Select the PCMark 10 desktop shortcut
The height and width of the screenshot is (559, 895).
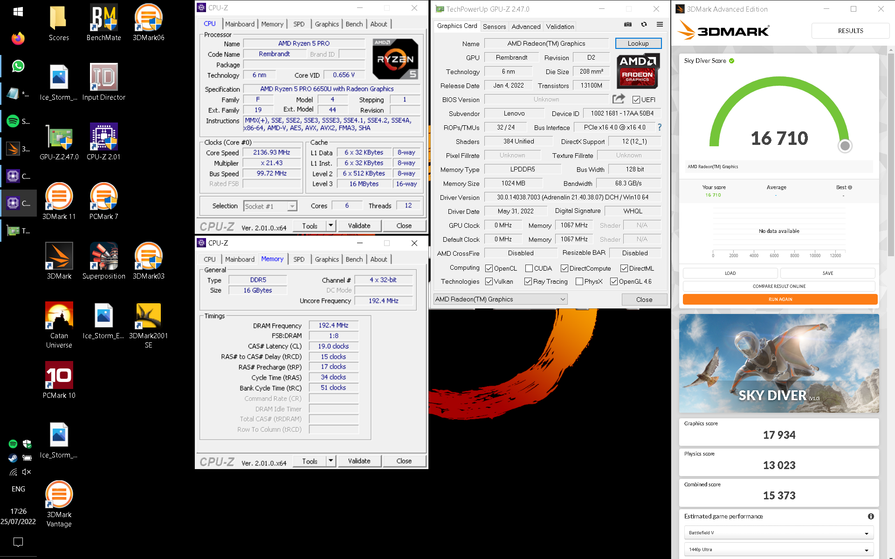[x=59, y=380]
